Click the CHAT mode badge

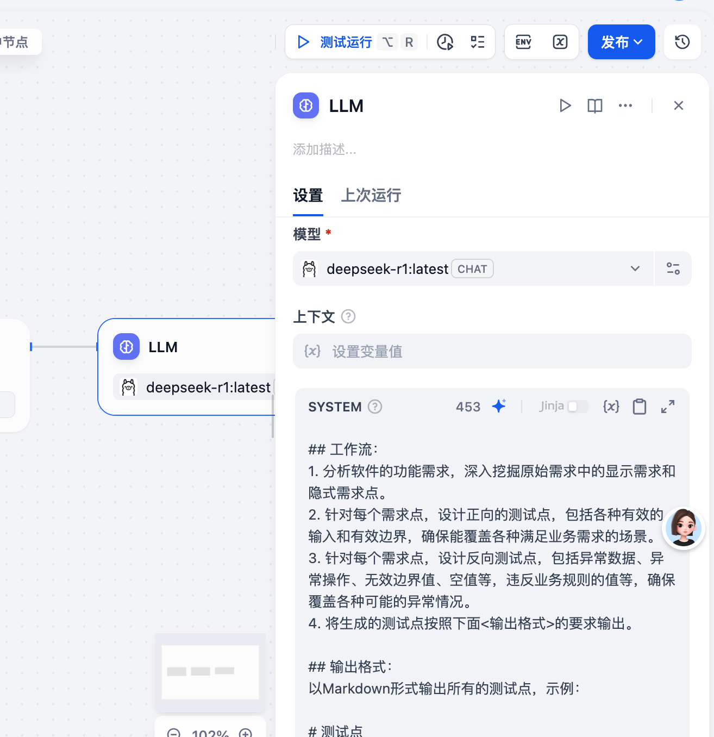[x=472, y=269]
